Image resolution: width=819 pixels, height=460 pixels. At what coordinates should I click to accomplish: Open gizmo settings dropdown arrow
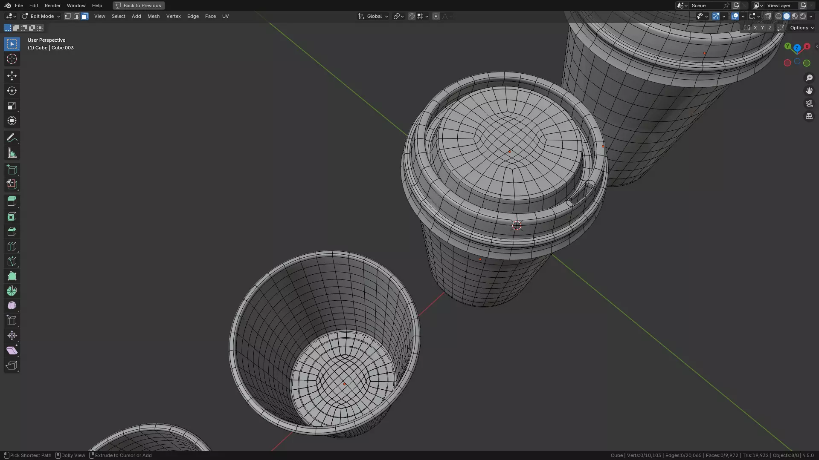724,16
